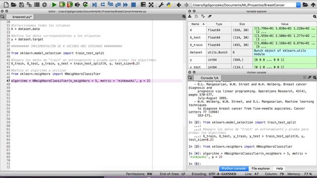The width and height of the screenshot is (317, 178).
Task: Select X_train variable name
Action: coord(197,45)
